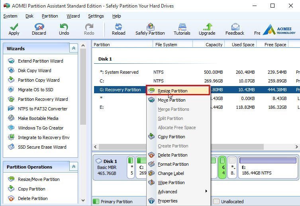
Task: Sort by File System column header
Action: coord(173,45)
